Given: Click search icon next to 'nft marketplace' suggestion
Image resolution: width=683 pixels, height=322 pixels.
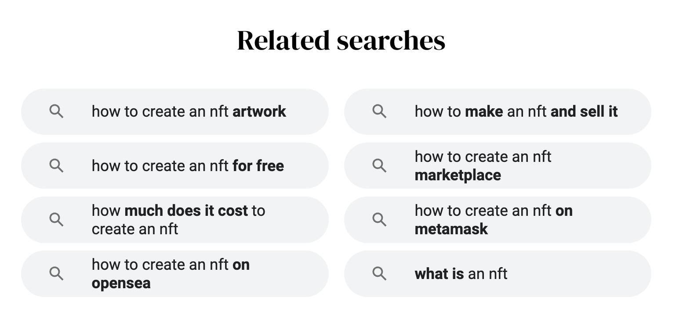Looking at the screenshot, I should (379, 166).
